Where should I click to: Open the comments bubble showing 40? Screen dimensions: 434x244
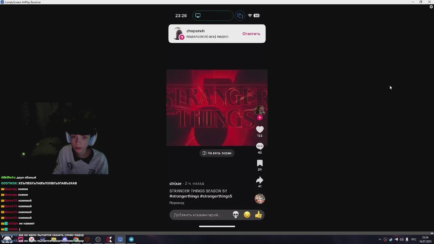pyautogui.click(x=260, y=146)
